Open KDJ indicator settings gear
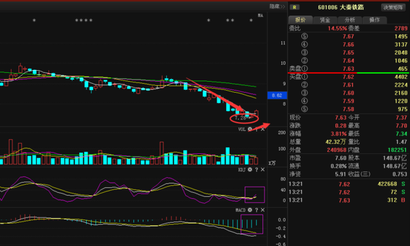The width and height of the screenshot is (410, 246). [x=250, y=170]
